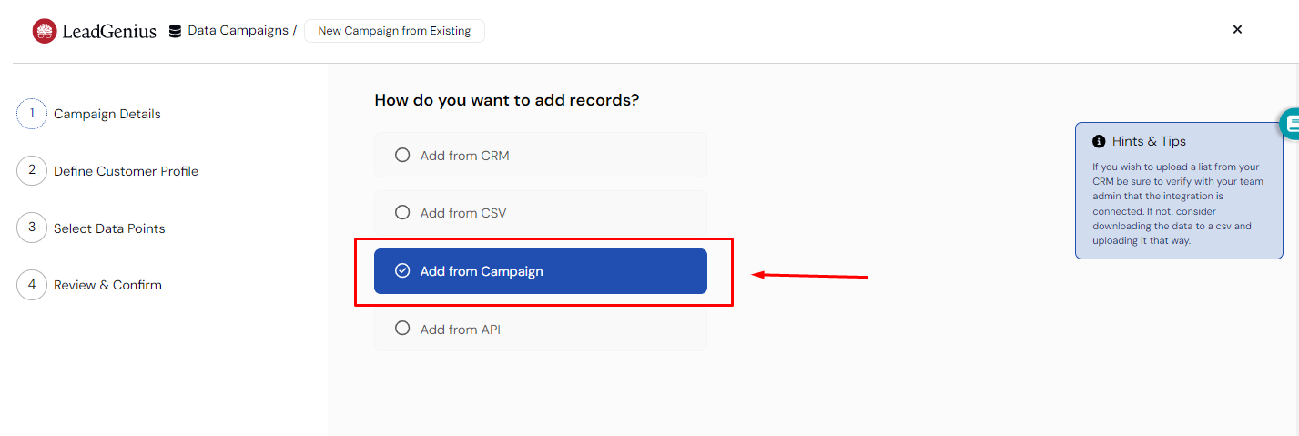The width and height of the screenshot is (1299, 436).
Task: Open the teal chat widget icon
Action: point(1289,124)
